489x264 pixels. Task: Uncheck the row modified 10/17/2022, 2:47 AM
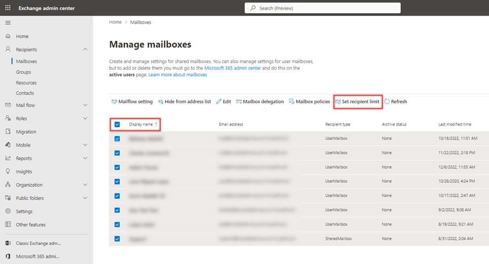point(117,196)
